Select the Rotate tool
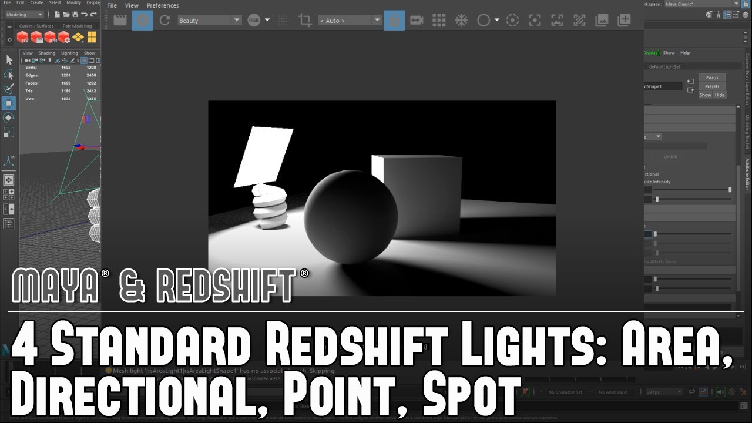Viewport: 752px width, 423px height. pyautogui.click(x=9, y=117)
